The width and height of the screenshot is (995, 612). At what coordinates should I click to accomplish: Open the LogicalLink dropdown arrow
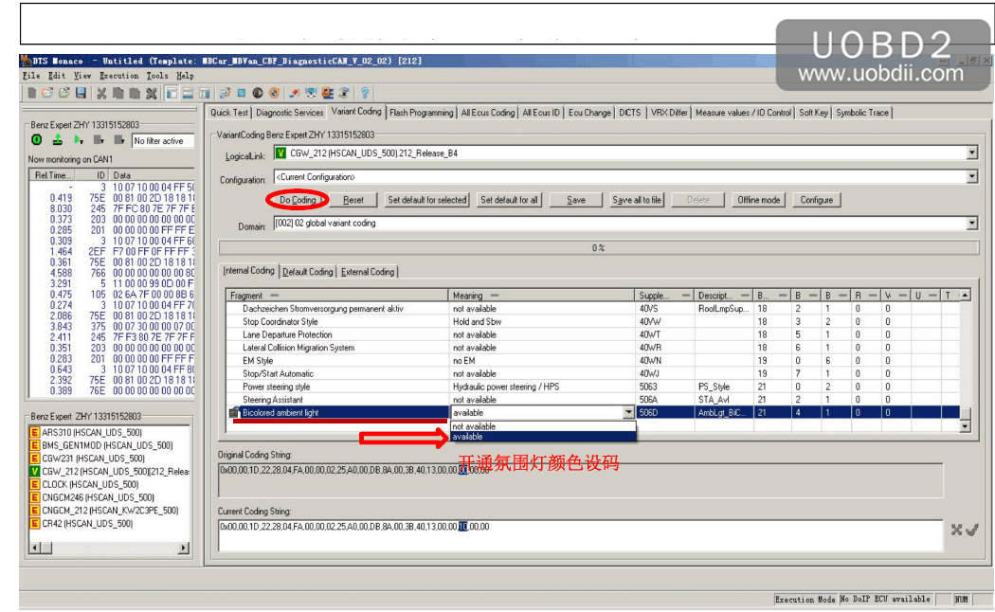tap(971, 153)
